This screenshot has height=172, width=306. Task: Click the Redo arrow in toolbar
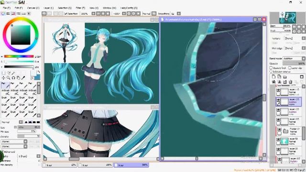(49, 13)
